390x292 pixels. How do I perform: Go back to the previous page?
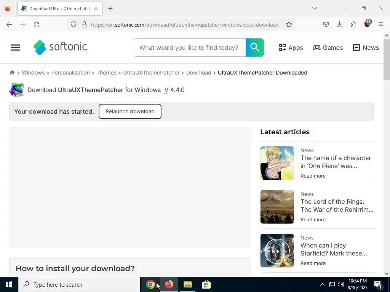pyautogui.click(x=9, y=25)
